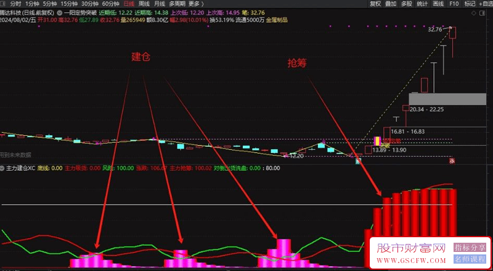Click the 12.20 low price marker
This screenshot has height=271, width=493.
[297, 156]
